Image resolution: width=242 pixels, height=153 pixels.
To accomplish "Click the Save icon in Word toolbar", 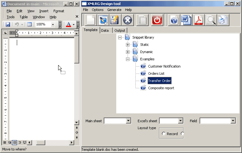I will pyautogui.click(x=8, y=25).
